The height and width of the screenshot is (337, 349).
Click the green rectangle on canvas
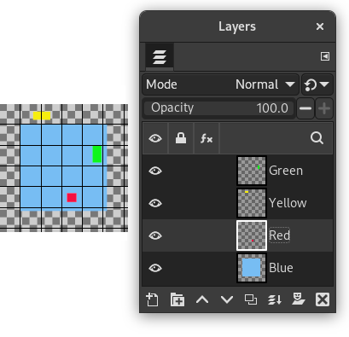97,154
